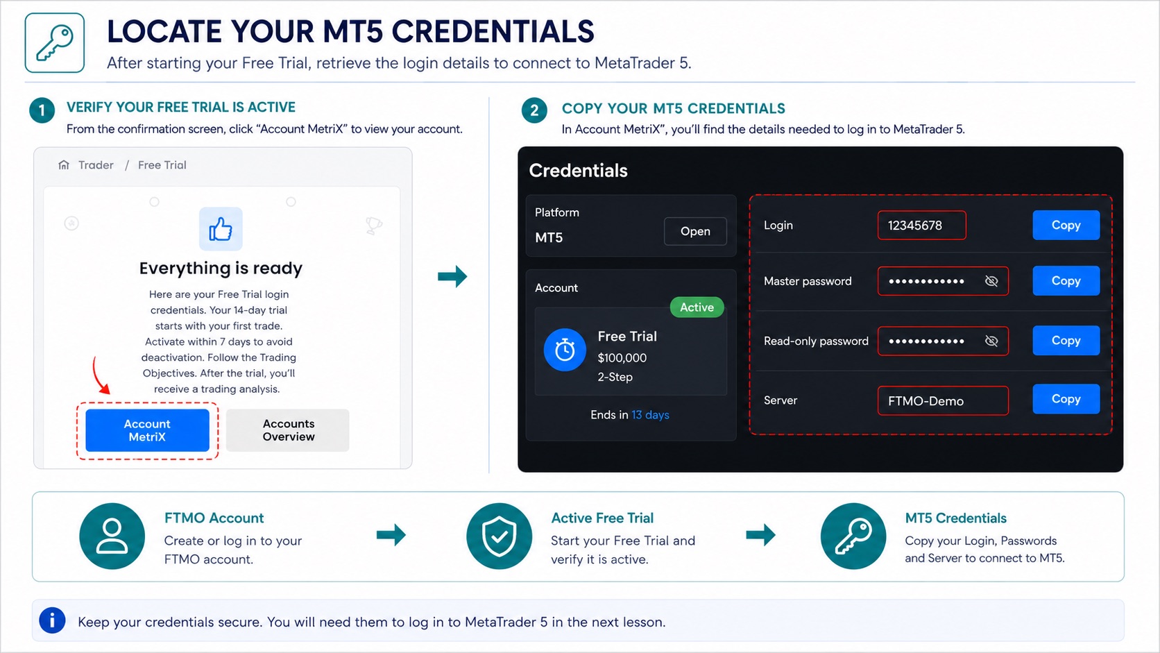The height and width of the screenshot is (653, 1160).
Task: Open the Account MetriX button
Action: click(147, 430)
